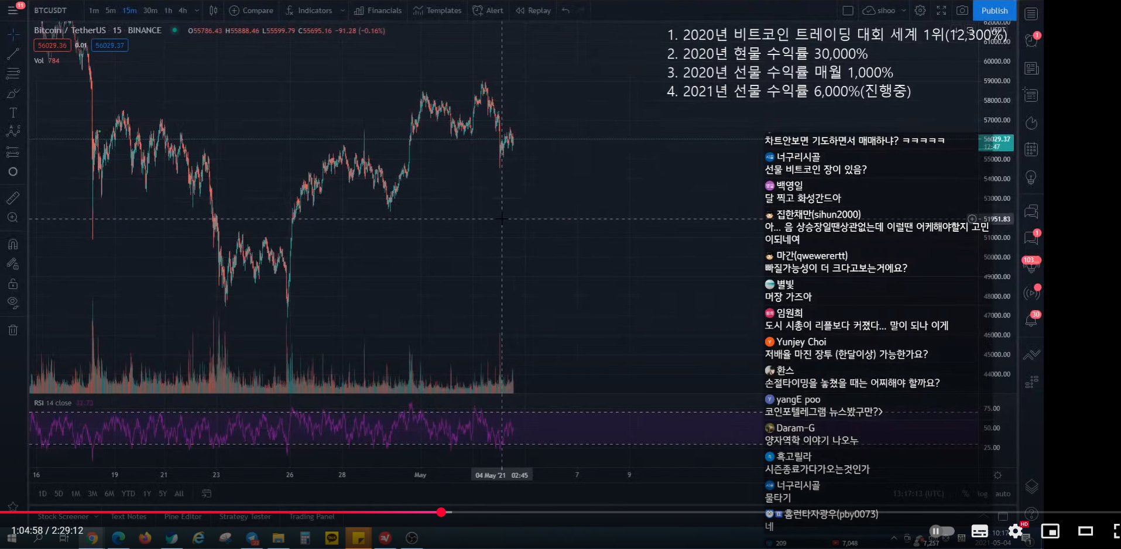Select the 1h timeframe
Viewport: 1121px width, 549px height.
point(168,11)
